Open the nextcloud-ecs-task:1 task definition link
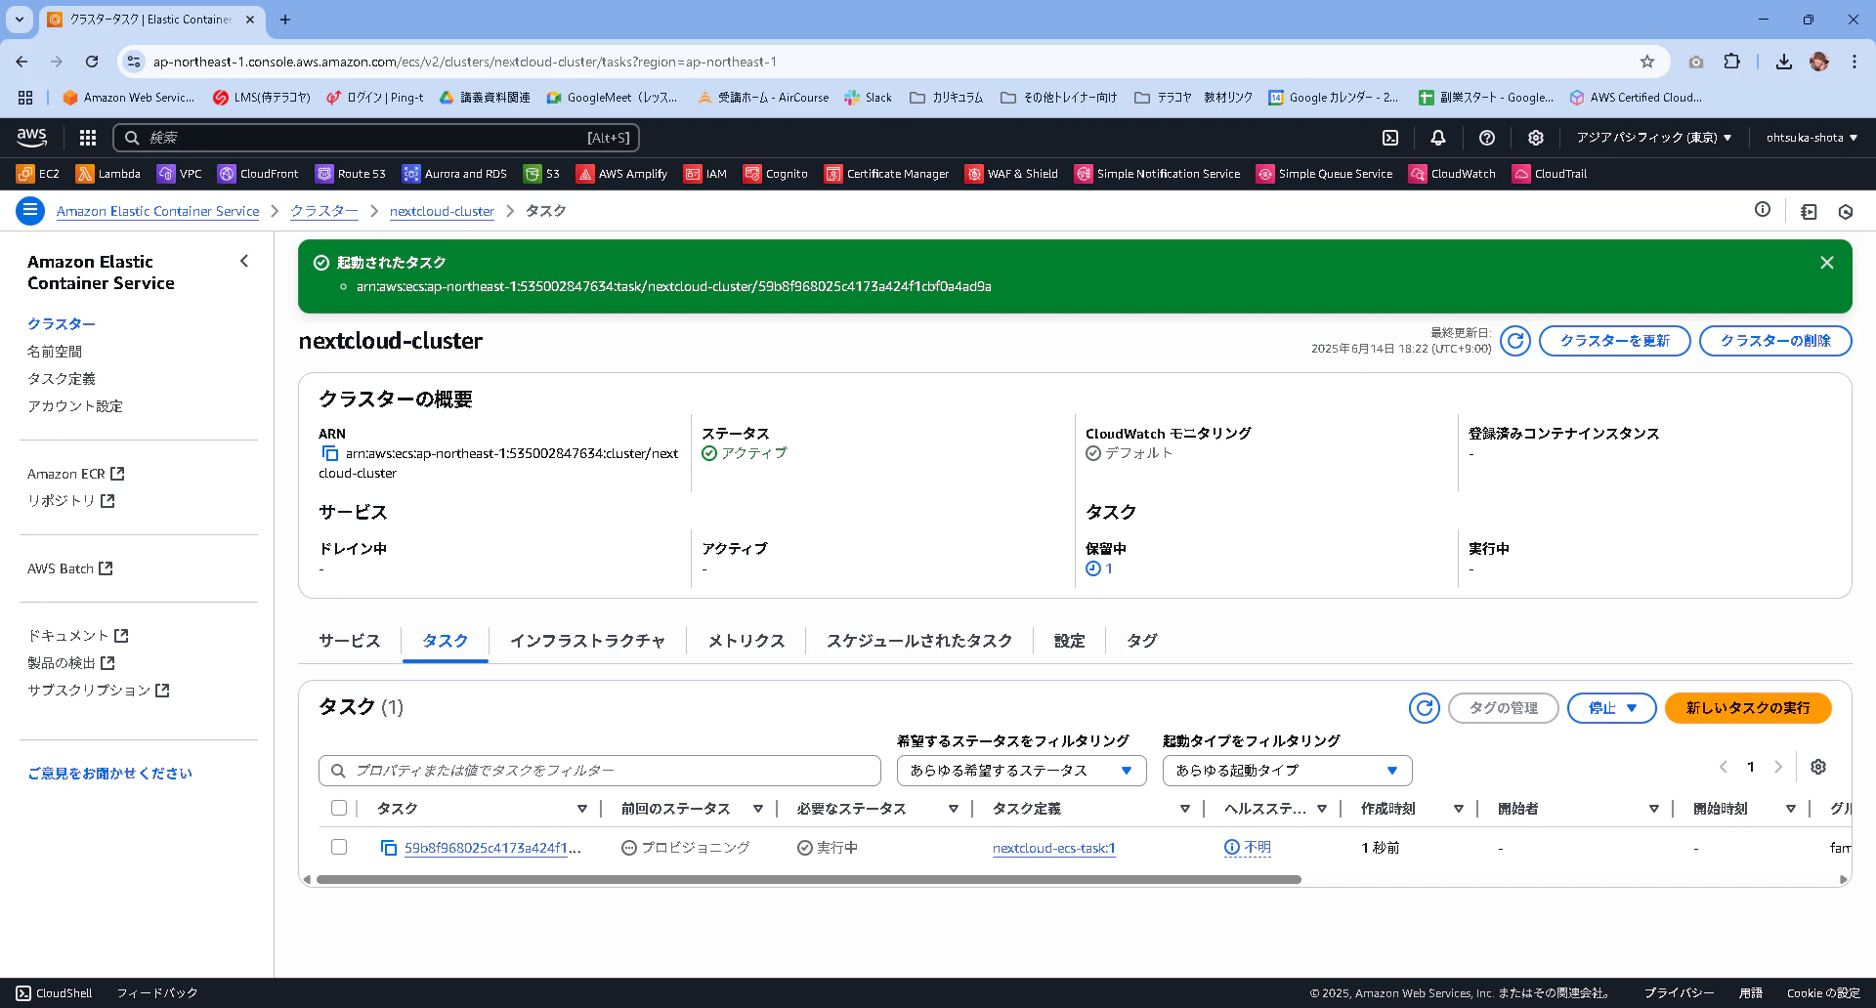1876x1008 pixels. pos(1054,848)
